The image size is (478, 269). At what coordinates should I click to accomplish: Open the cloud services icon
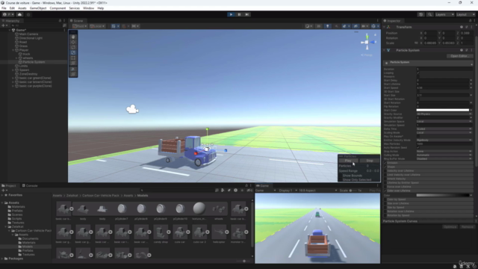(x=20, y=14)
